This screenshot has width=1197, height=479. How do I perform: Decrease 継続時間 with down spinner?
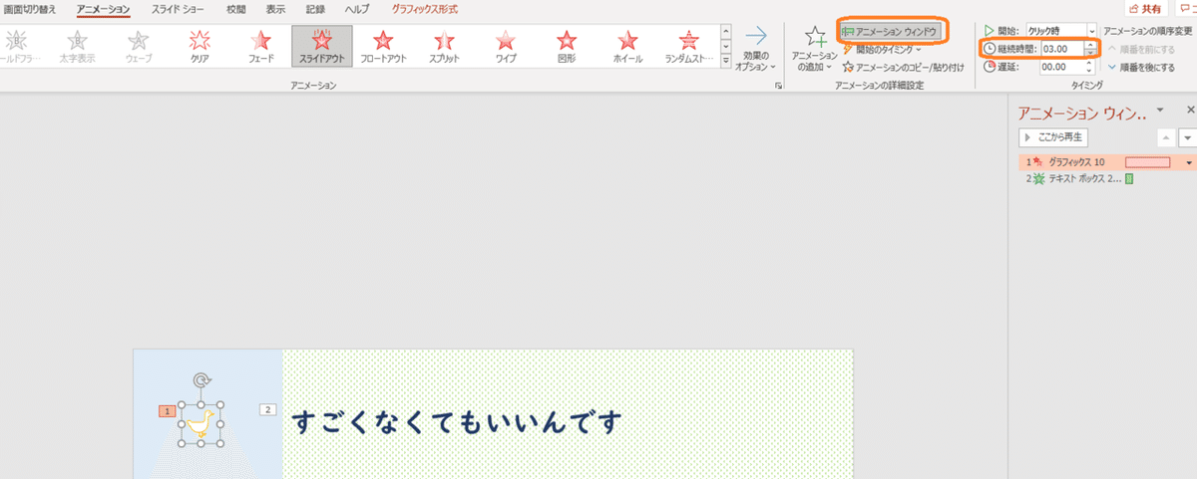[x=1091, y=53]
